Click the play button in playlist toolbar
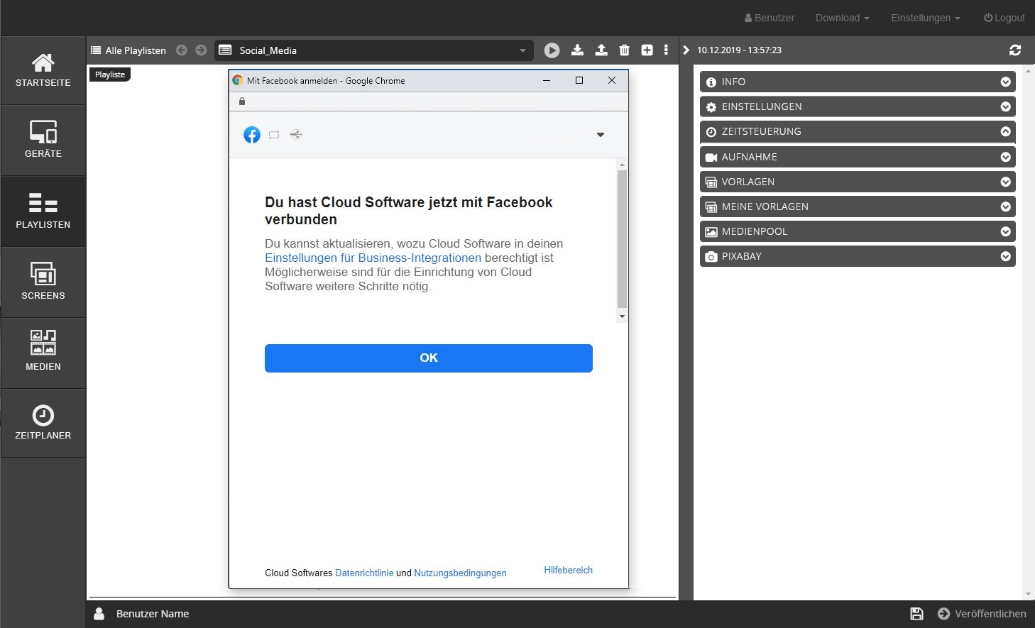 click(x=552, y=50)
